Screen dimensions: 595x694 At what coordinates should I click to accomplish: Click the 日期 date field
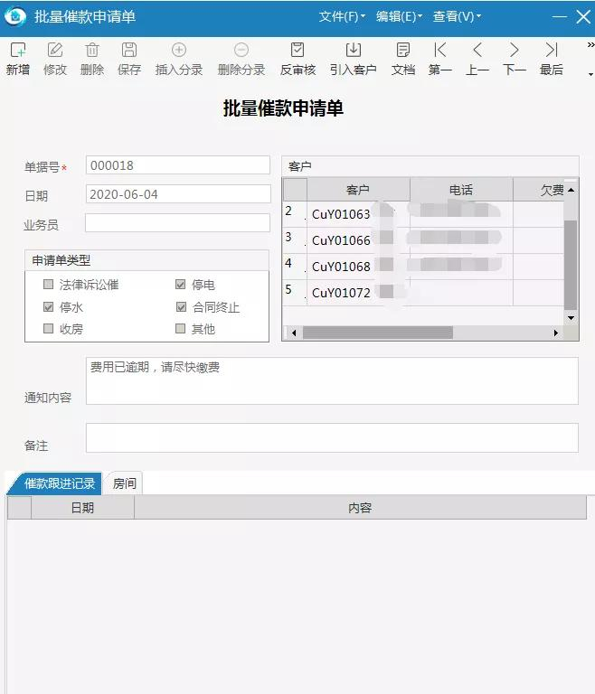(x=178, y=194)
